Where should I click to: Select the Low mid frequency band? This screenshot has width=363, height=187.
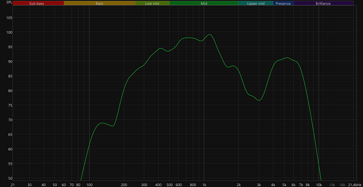click(152, 3)
